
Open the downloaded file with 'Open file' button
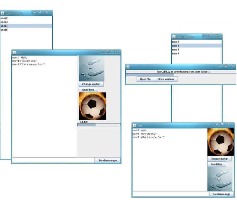[145, 79]
